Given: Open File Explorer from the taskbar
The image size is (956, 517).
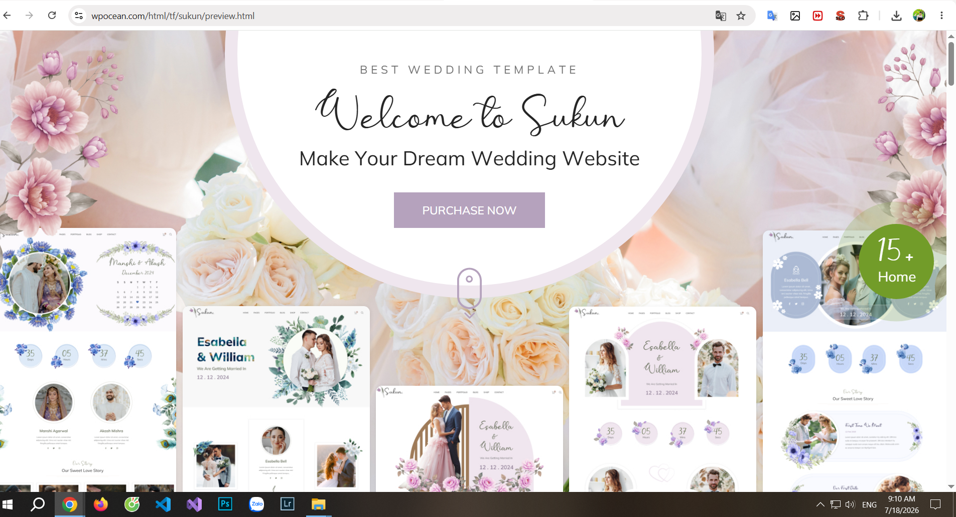Looking at the screenshot, I should coord(318,504).
